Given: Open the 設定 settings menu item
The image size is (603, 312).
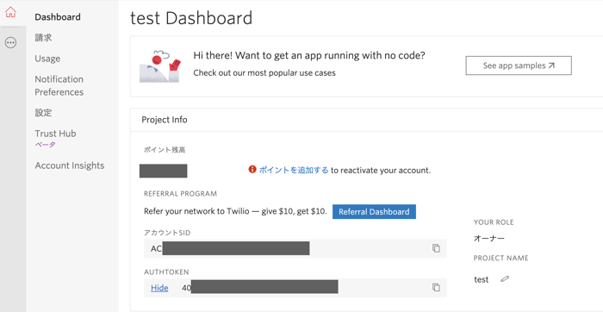Looking at the screenshot, I should pos(43,112).
